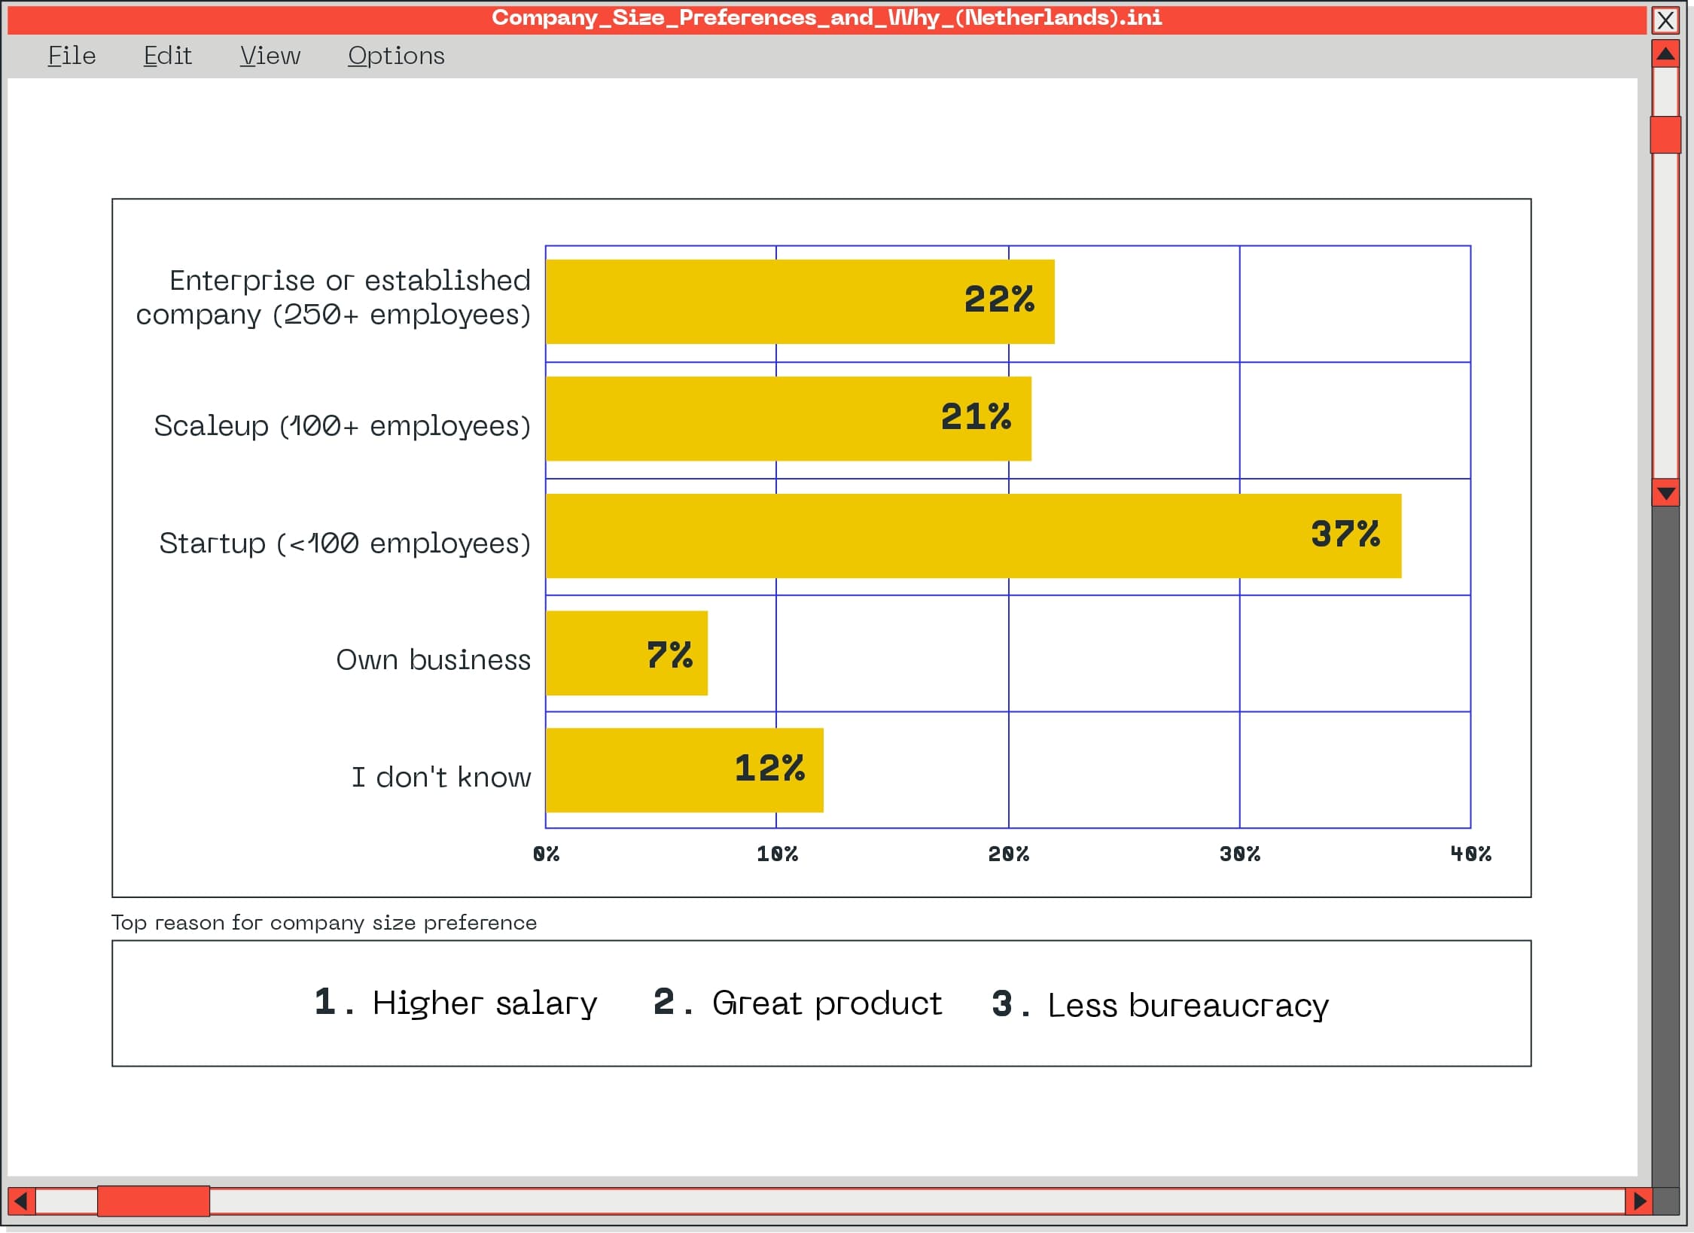
Task: Click the 'Own business' label
Action: click(x=434, y=660)
